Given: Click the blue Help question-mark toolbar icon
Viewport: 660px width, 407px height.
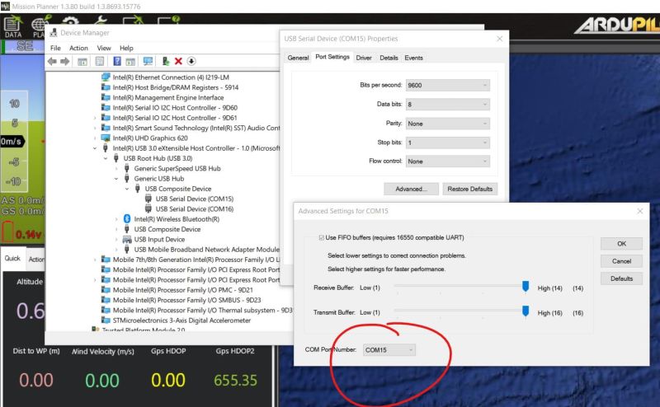Looking at the screenshot, I should point(117,62).
